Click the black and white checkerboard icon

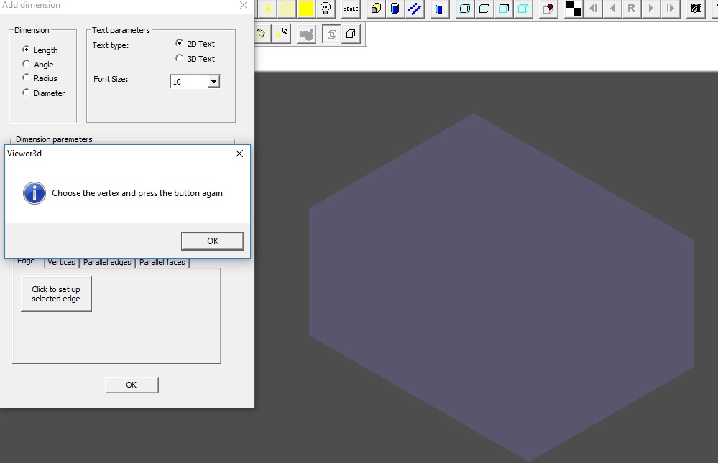[x=573, y=9]
